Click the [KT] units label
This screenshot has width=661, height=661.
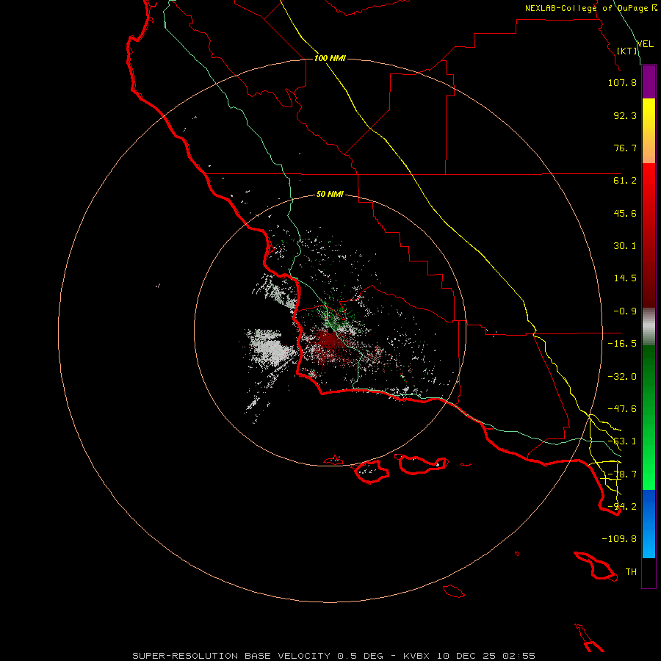pos(627,51)
